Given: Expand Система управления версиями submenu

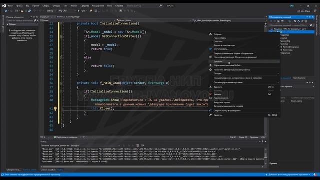Looking at the screenshot, I should coord(244,82).
